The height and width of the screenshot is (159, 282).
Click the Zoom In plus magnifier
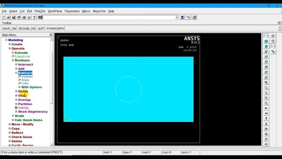(266, 98)
